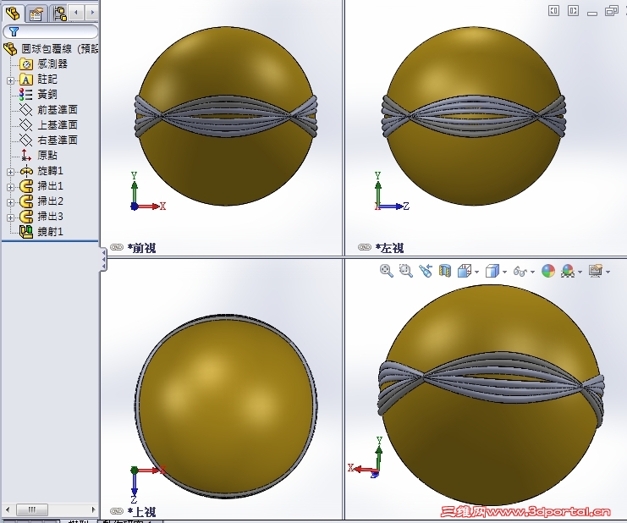Select the 黃銅 material entry
The height and width of the screenshot is (523, 627).
click(x=47, y=95)
